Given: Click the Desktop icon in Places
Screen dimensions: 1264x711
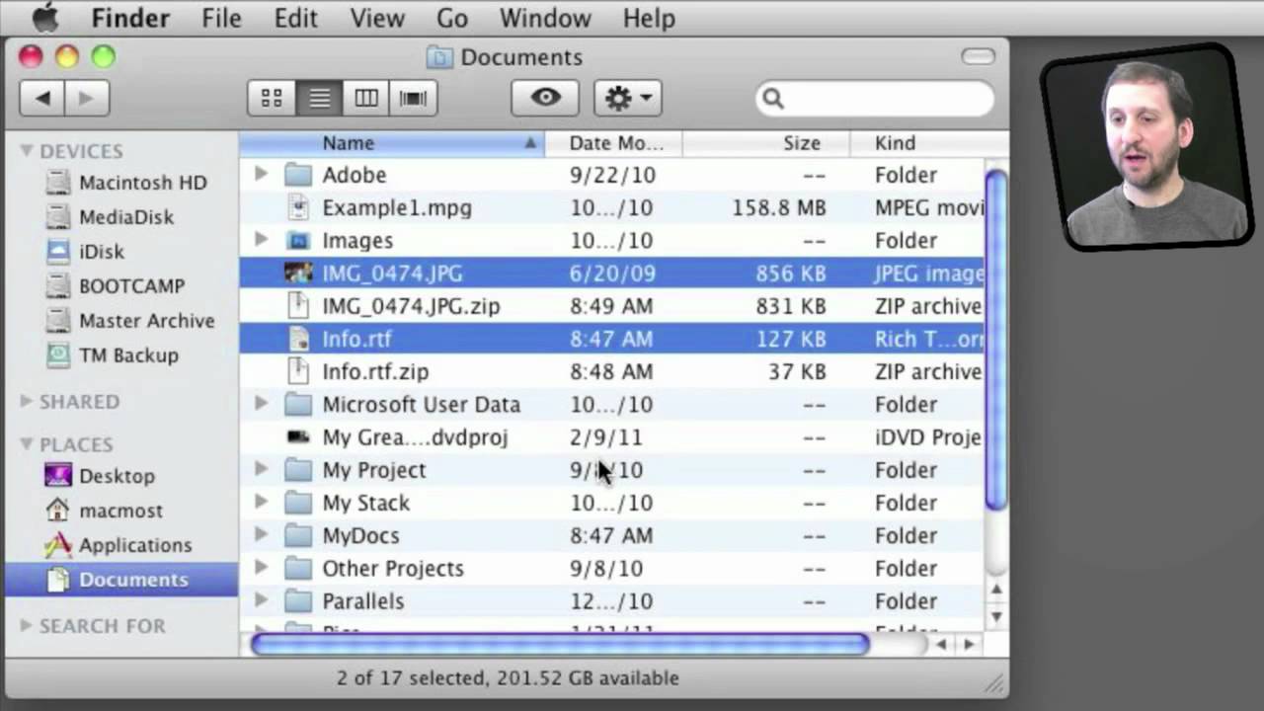Looking at the screenshot, I should pos(58,475).
